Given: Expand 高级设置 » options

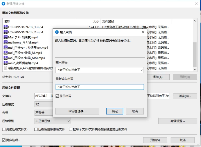Looking at the screenshot, I should [178, 121].
